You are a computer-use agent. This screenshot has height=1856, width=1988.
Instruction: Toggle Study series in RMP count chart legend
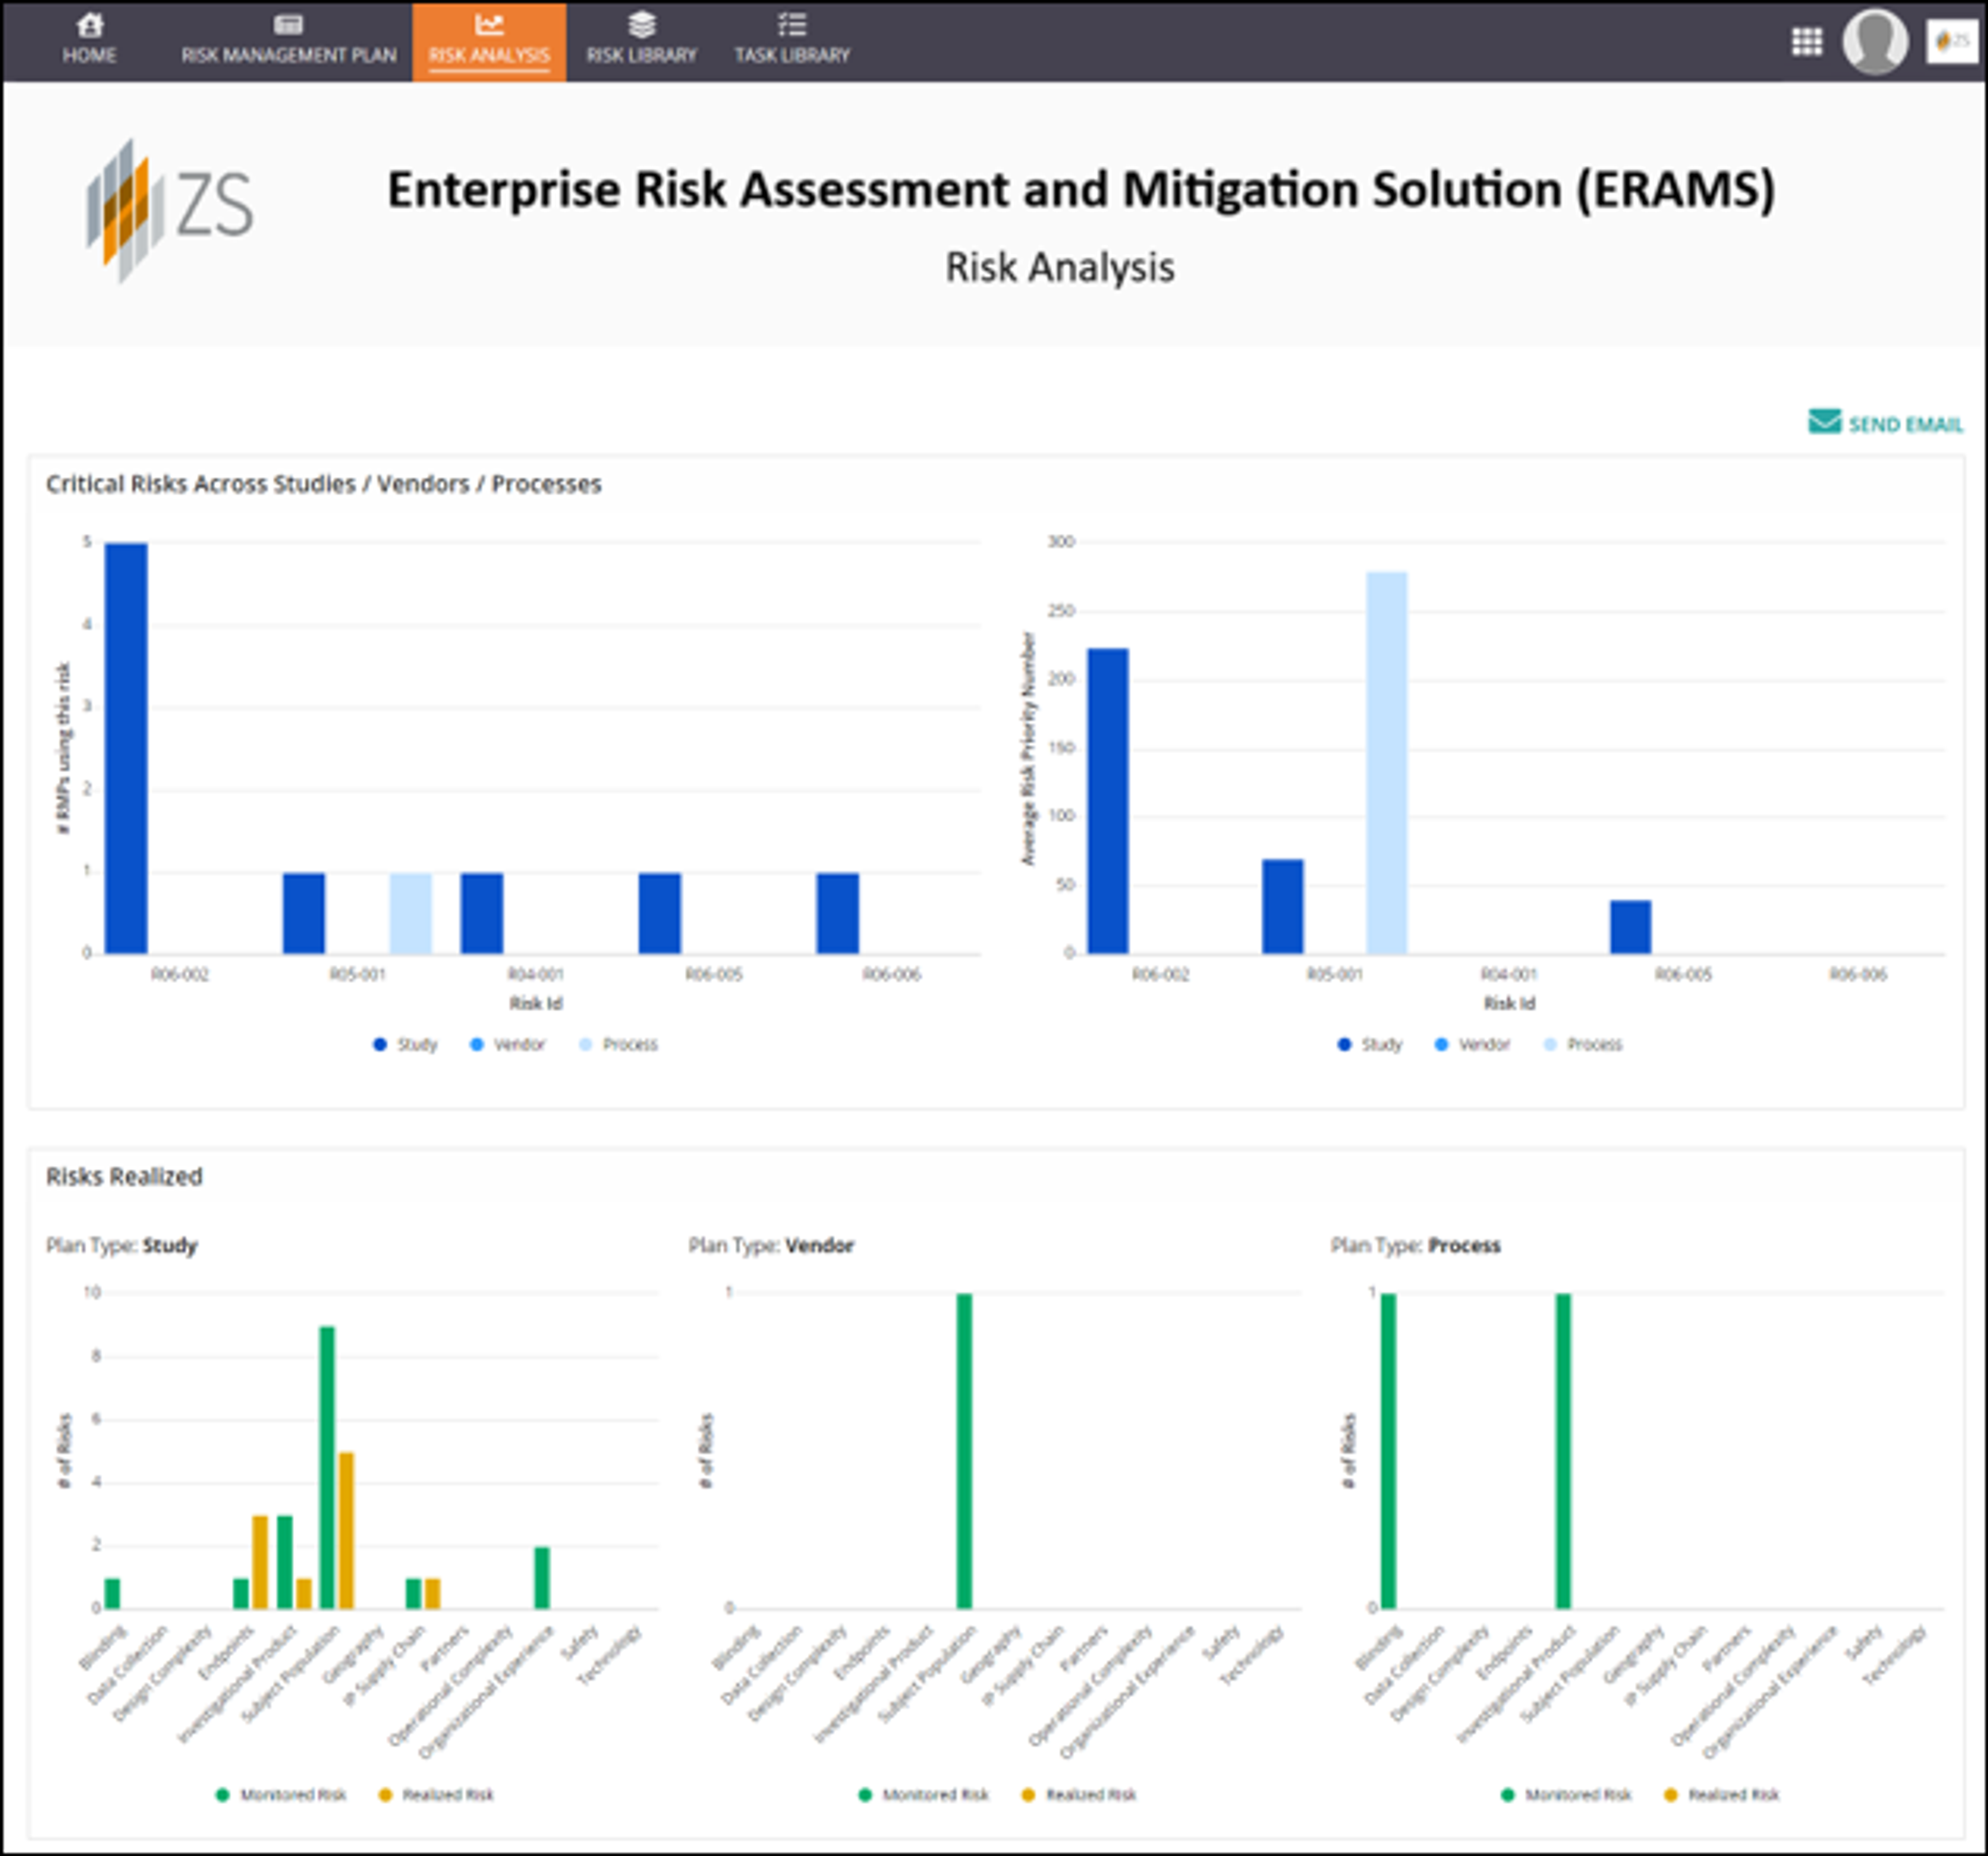[x=405, y=1044]
